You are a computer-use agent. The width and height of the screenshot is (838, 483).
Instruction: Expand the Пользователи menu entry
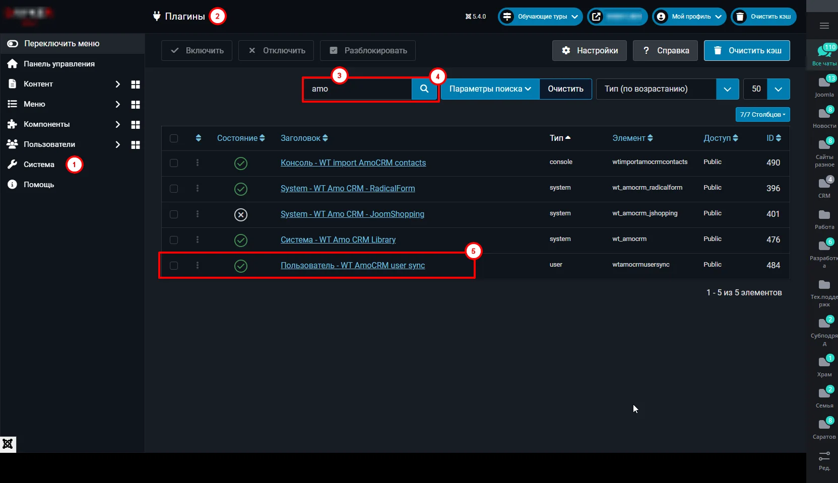118,144
